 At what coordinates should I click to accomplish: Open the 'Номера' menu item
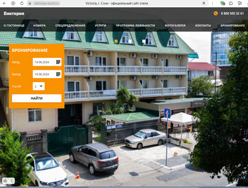click(x=39, y=25)
